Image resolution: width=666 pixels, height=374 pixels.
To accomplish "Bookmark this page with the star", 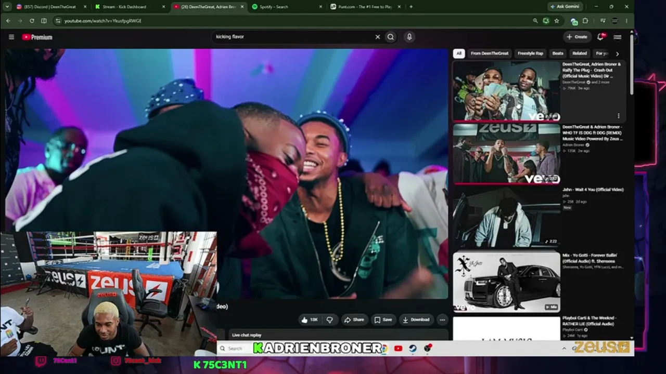I will (x=557, y=21).
